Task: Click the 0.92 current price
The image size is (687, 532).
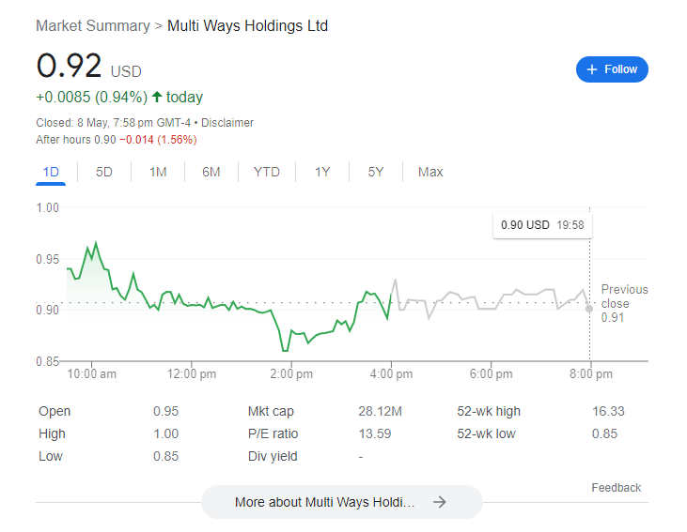Action: point(69,66)
